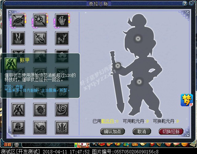
Task: Click the 穴位: 府舍 text in tooltip
Action: pyautogui.click(x=14, y=87)
